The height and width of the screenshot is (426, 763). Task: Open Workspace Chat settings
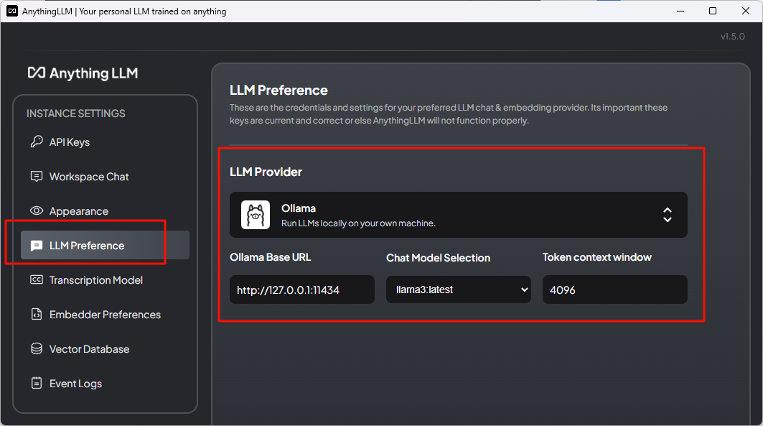(89, 177)
